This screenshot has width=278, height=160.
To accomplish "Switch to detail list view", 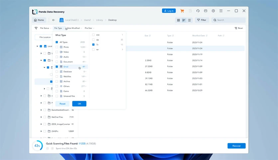I will pos(184,20).
